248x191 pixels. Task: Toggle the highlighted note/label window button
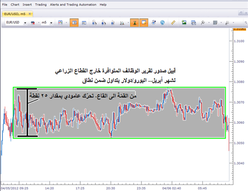click(x=144, y=23)
